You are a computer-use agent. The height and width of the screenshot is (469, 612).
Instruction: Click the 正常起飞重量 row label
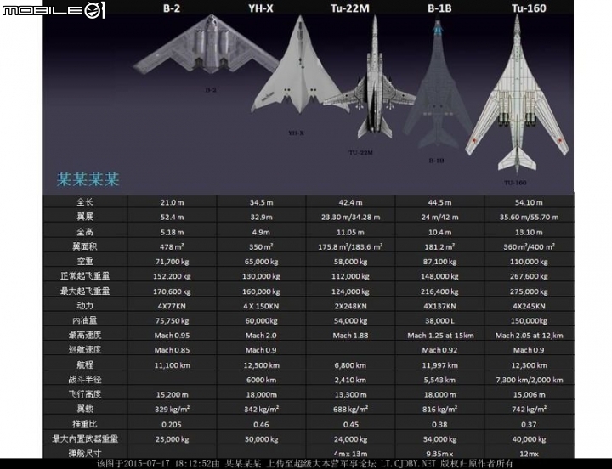point(85,276)
